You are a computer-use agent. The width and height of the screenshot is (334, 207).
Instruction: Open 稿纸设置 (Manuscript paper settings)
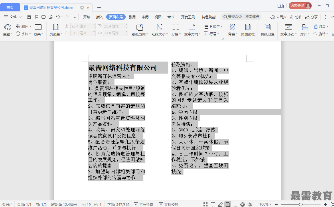click(x=268, y=30)
